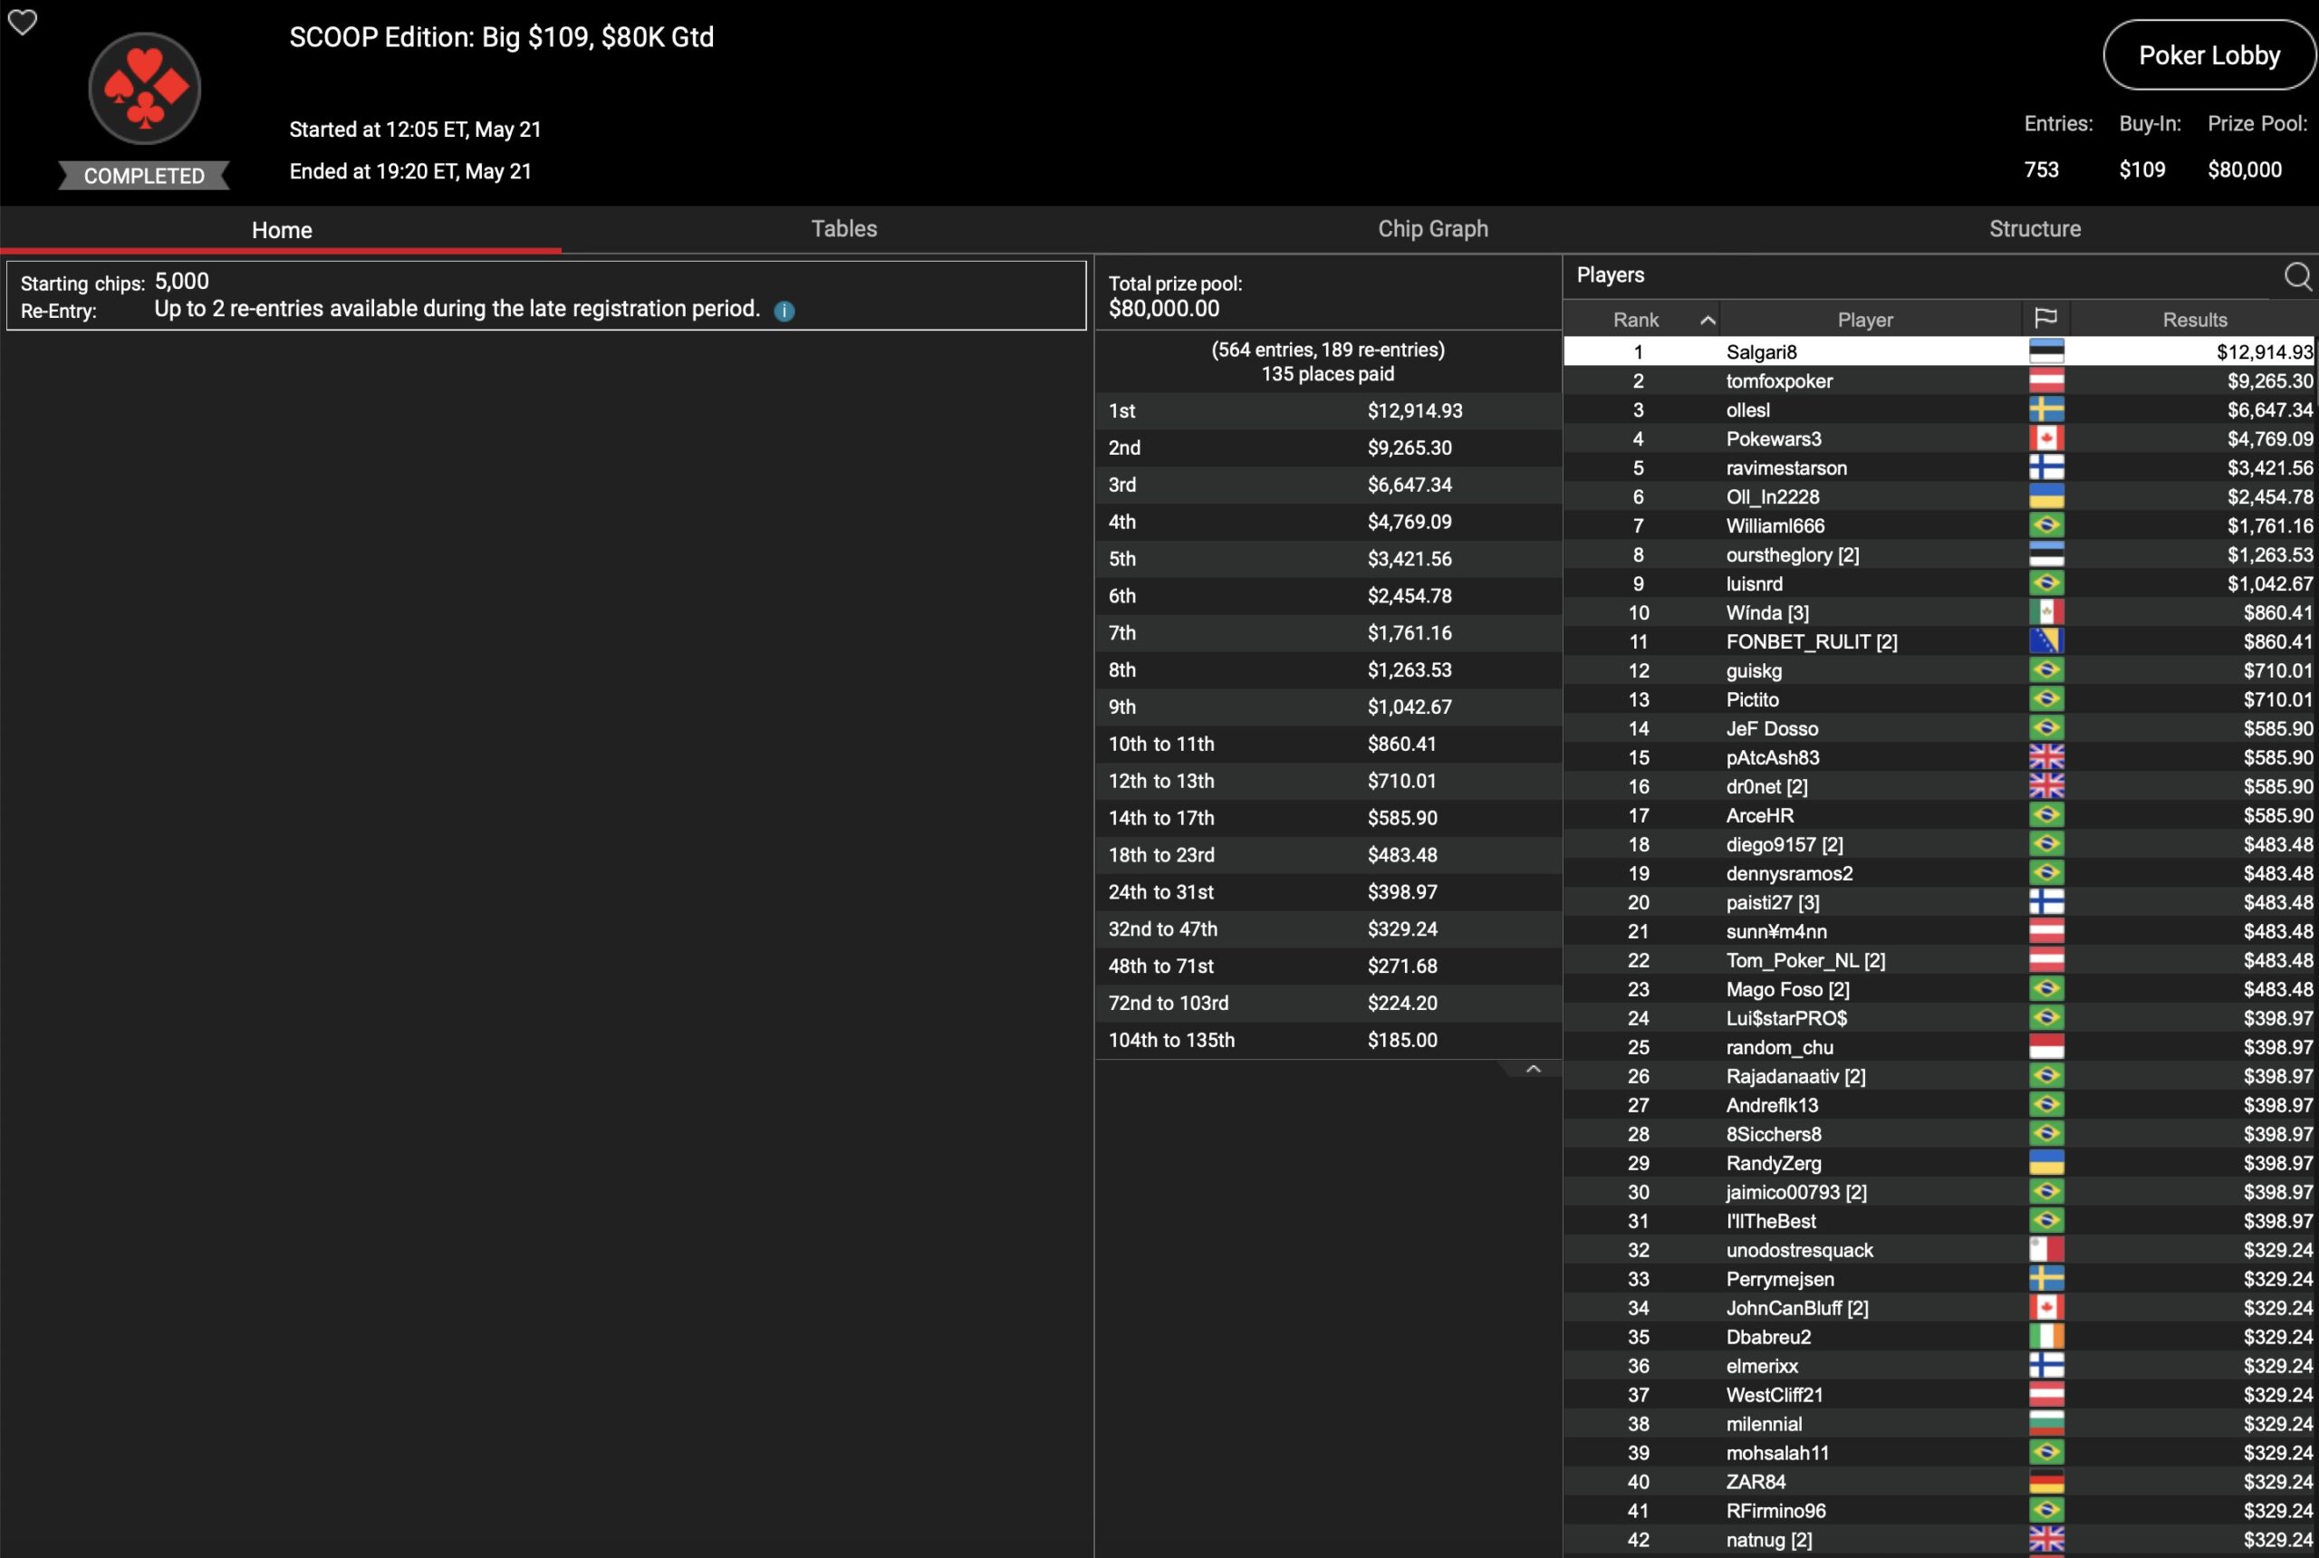Click the Canada flag beside Pokewars3

tap(2045, 439)
